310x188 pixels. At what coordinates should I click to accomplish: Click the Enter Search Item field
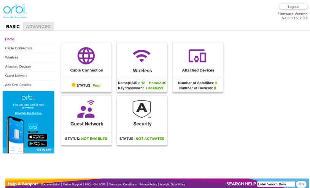[x=276, y=184]
